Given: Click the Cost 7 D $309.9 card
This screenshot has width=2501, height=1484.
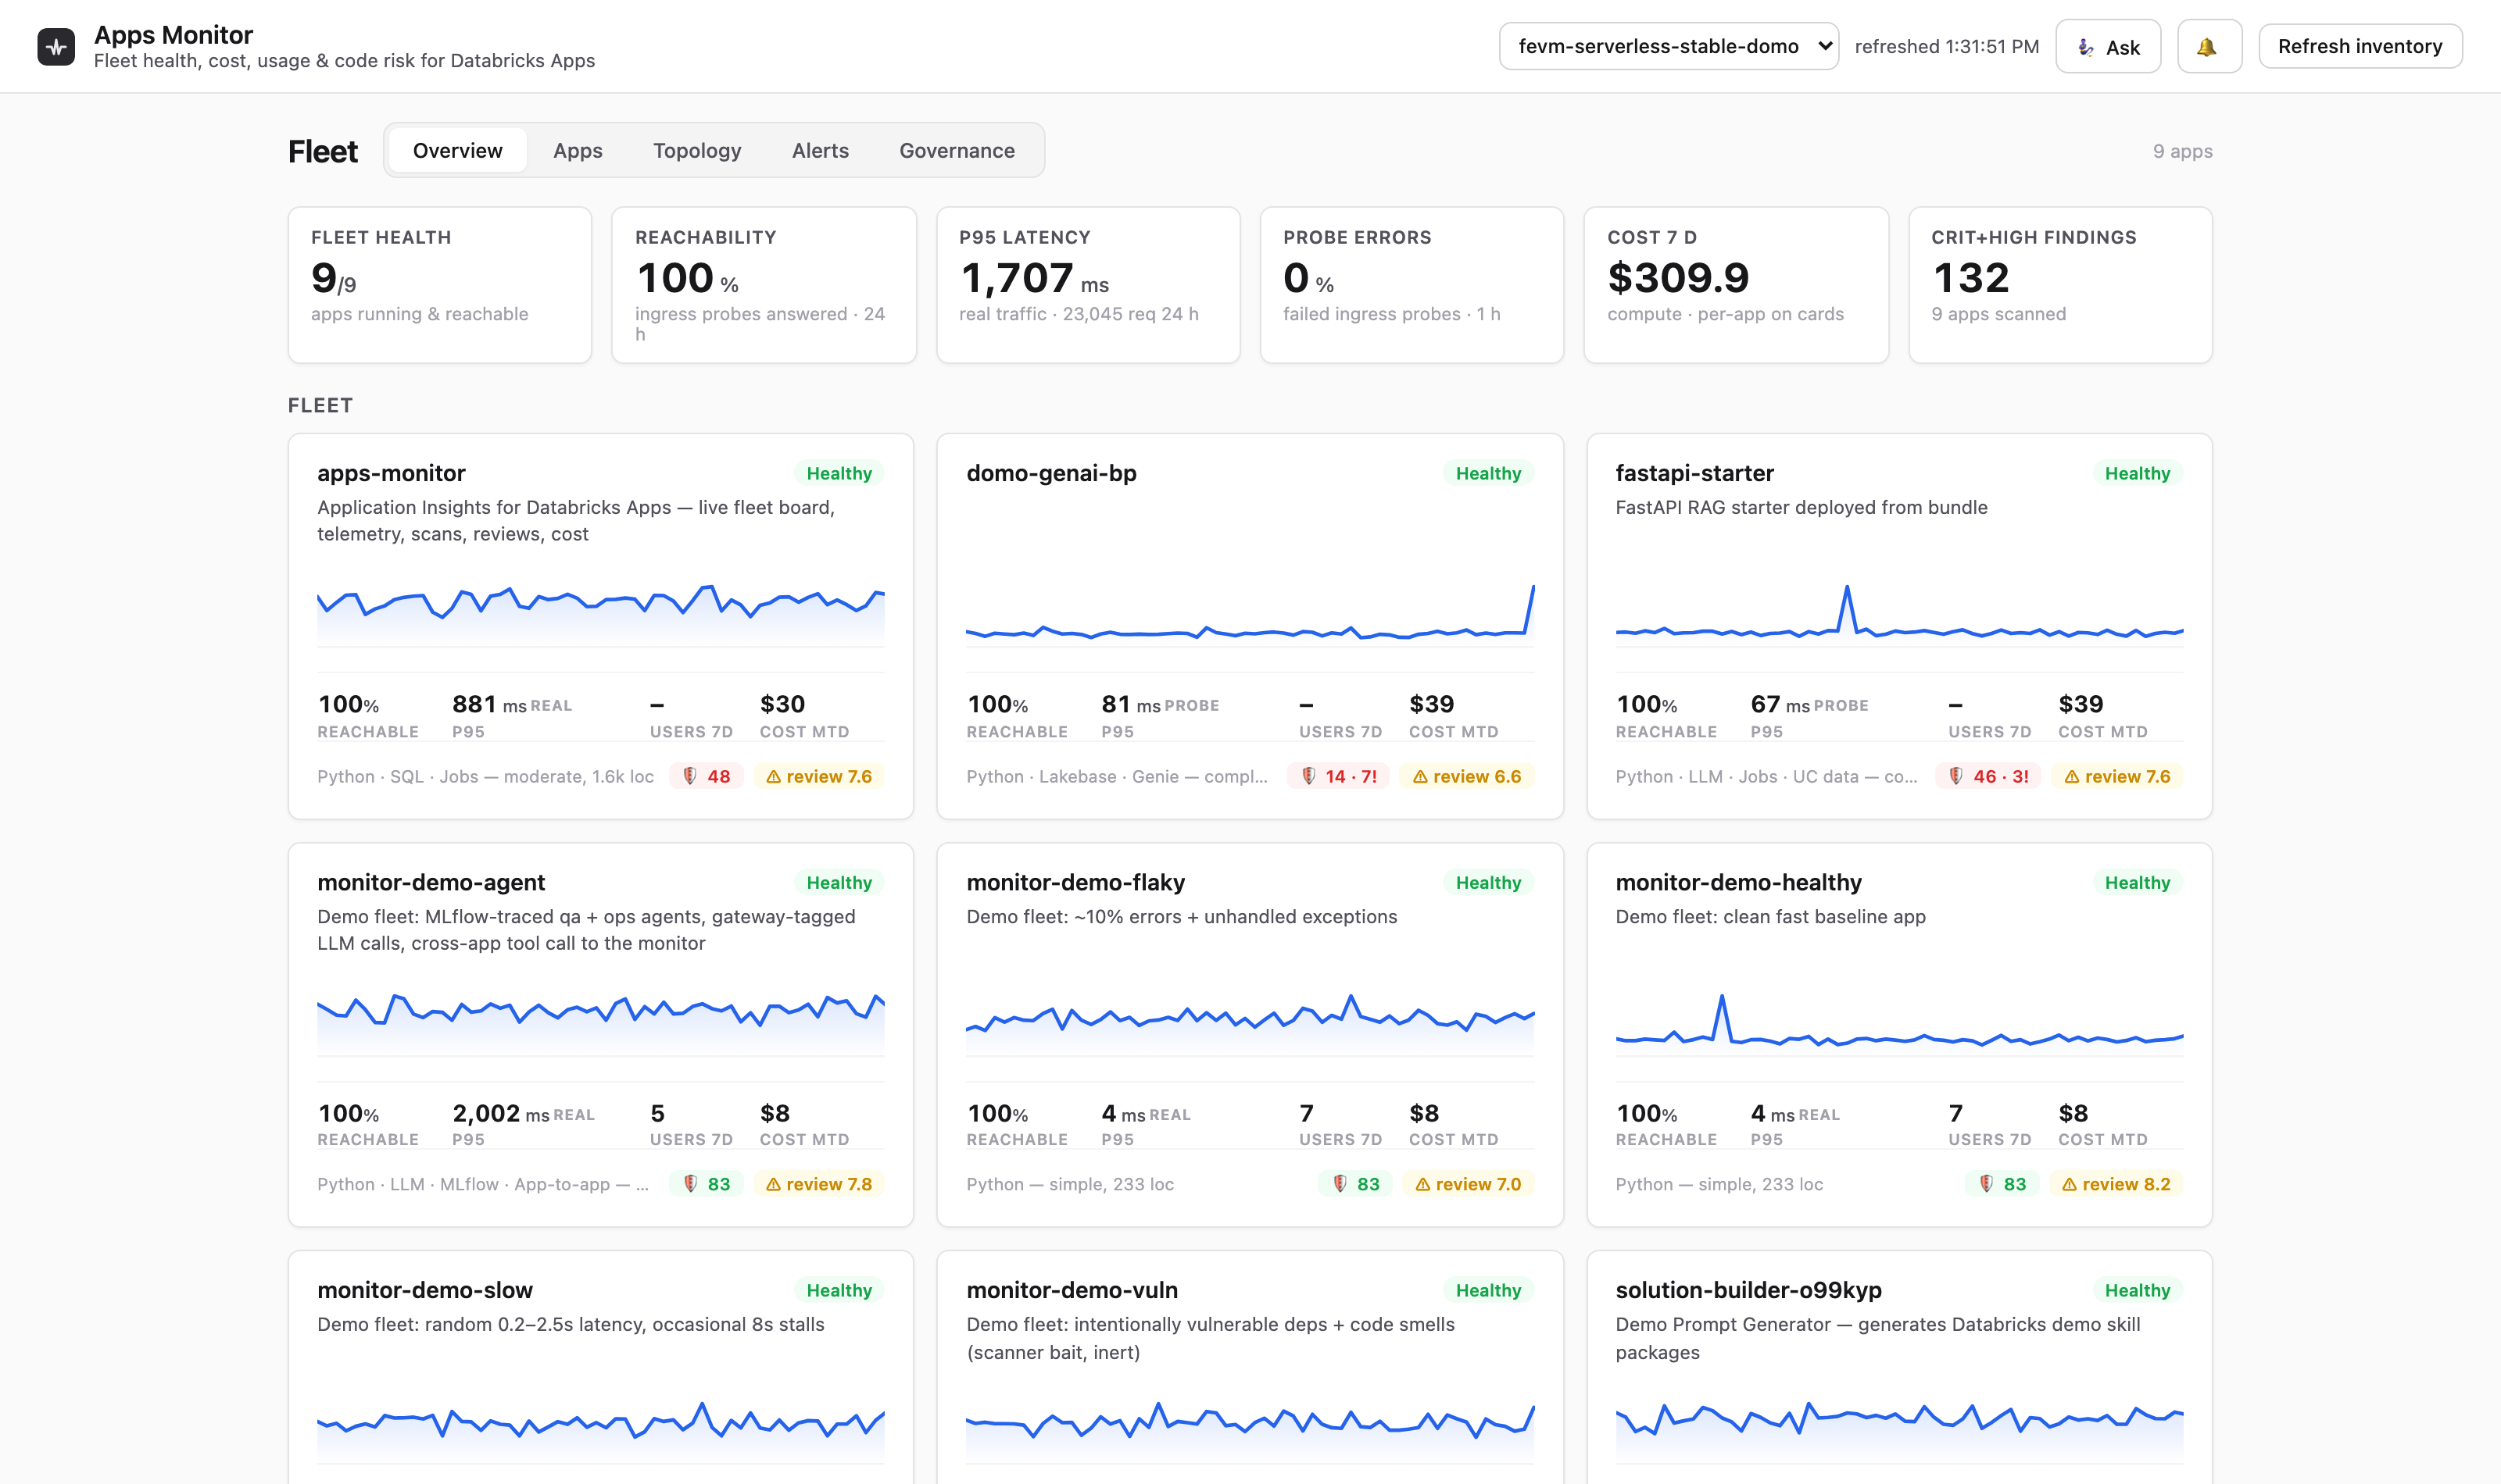Looking at the screenshot, I should (x=1737, y=285).
